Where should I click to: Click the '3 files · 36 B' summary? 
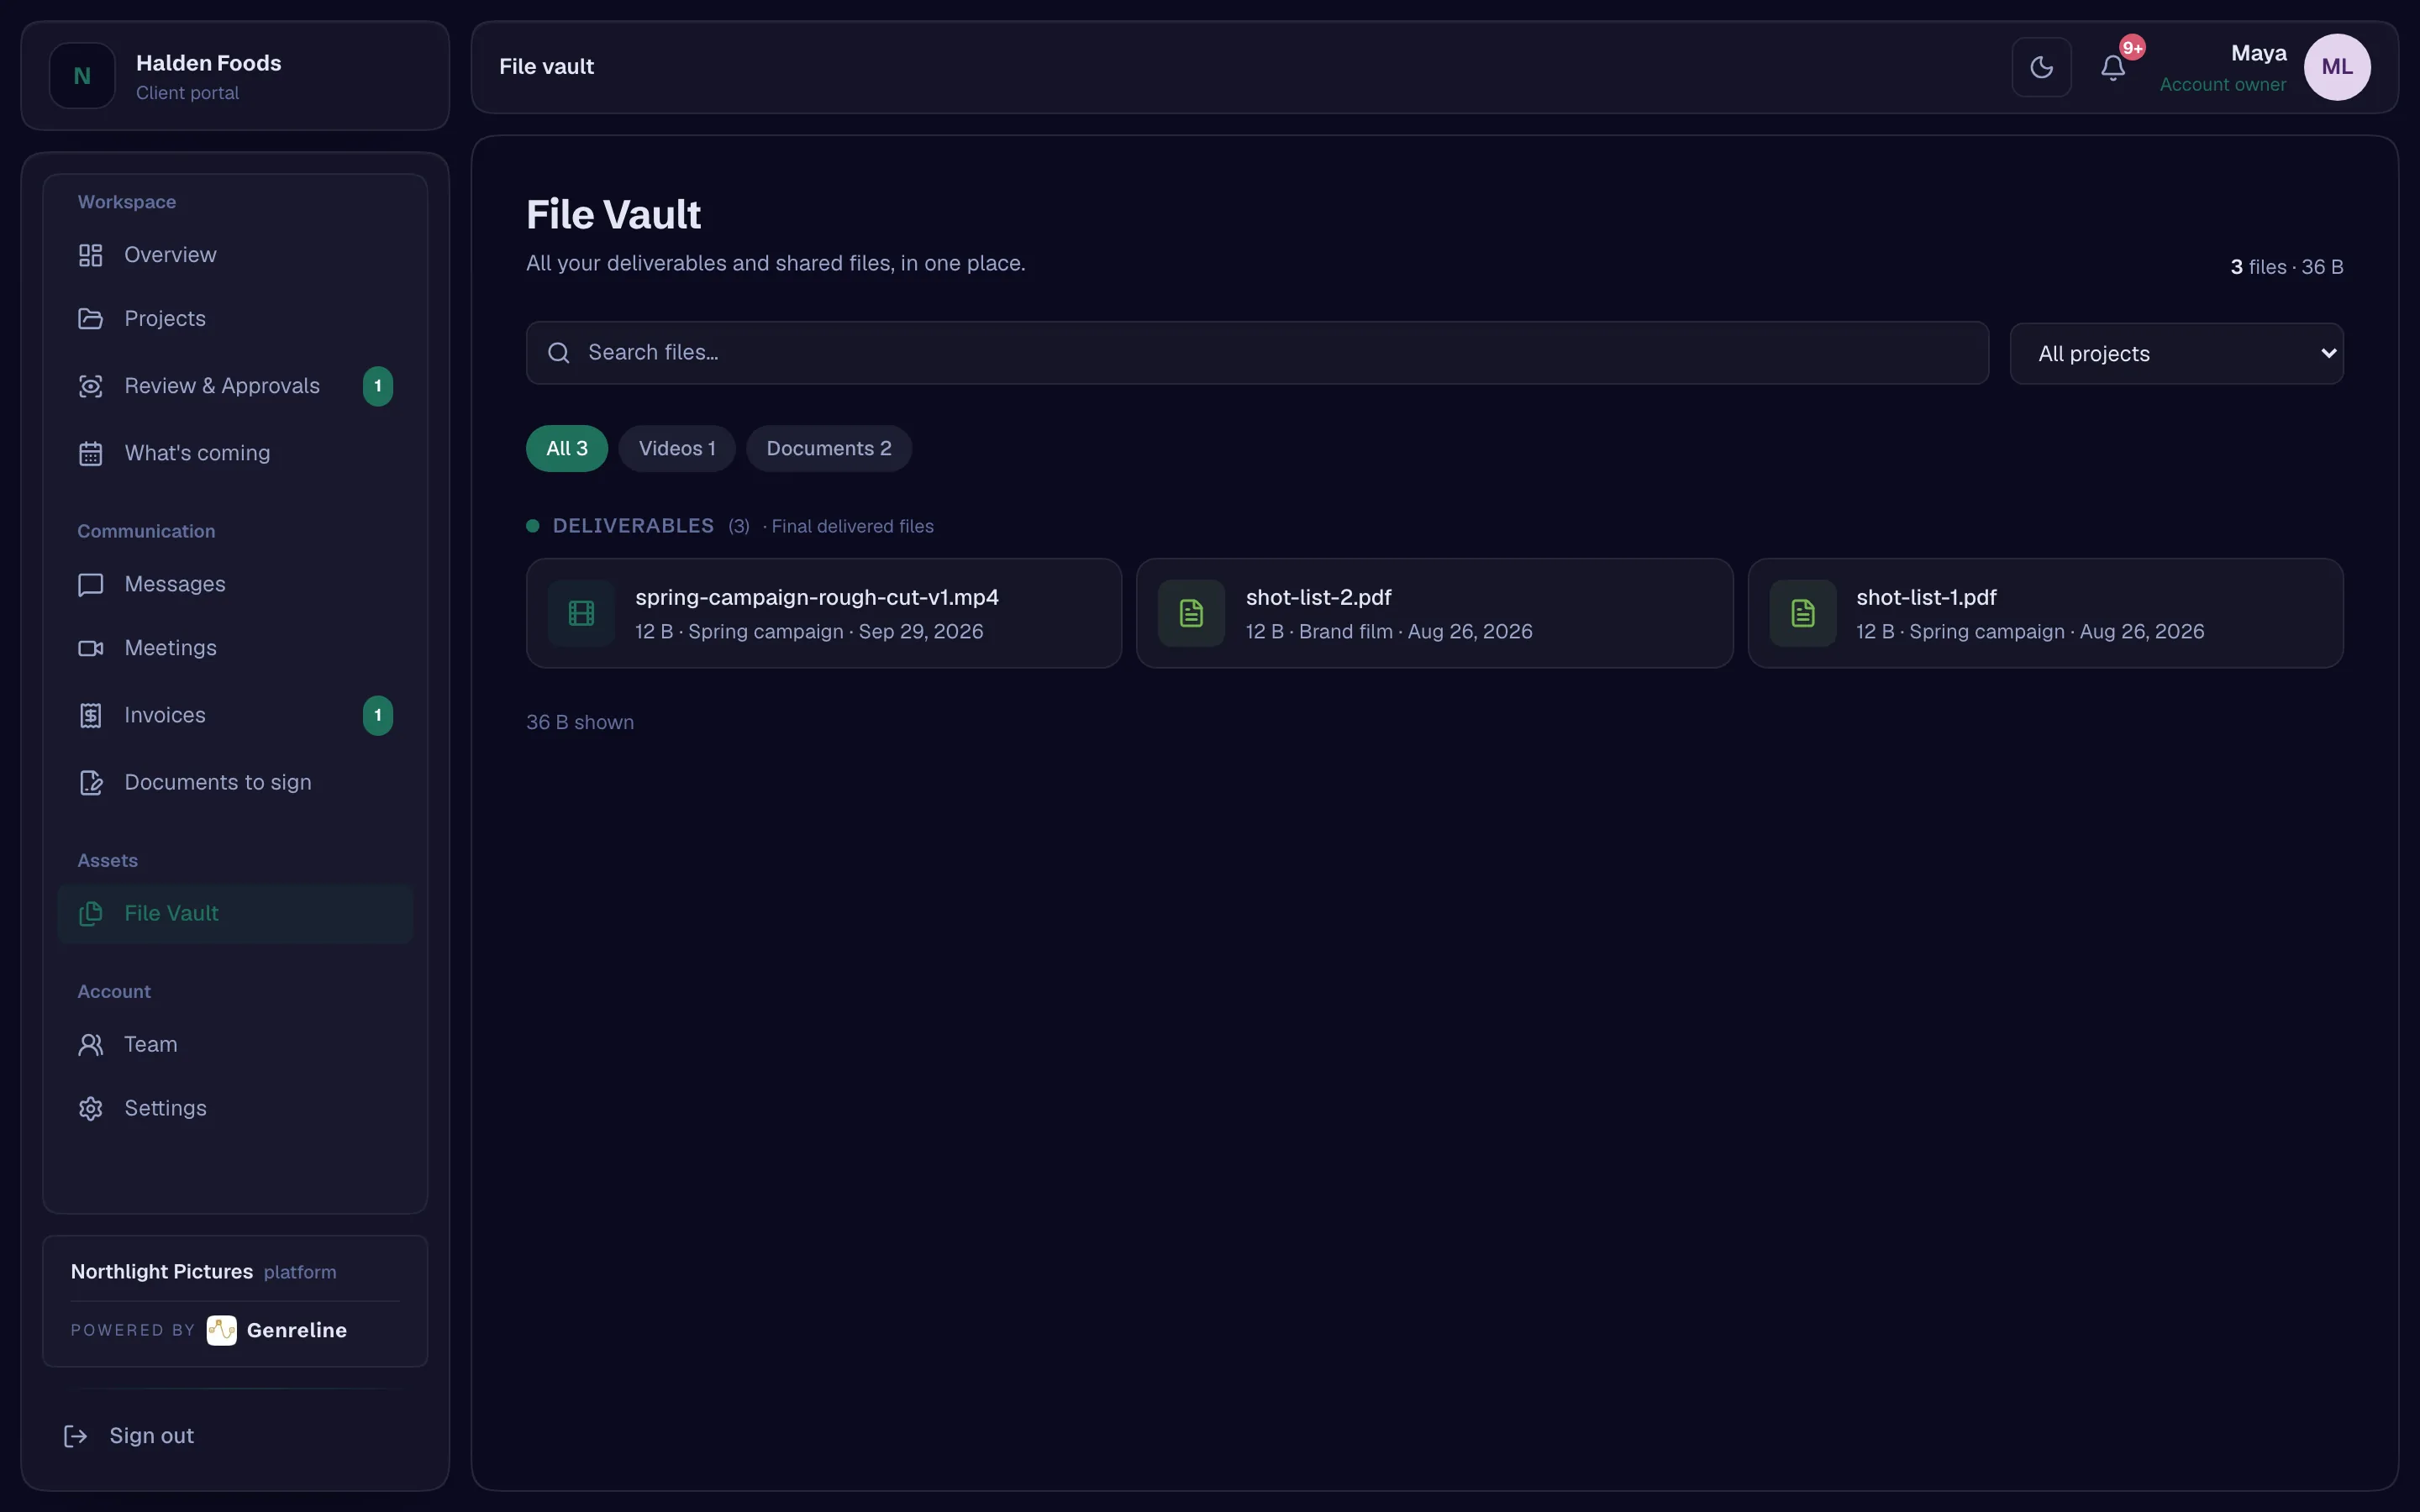[2286, 267]
